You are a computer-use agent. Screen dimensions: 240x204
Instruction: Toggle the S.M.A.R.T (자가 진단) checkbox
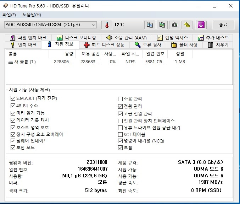pyautogui.click(x=13, y=98)
